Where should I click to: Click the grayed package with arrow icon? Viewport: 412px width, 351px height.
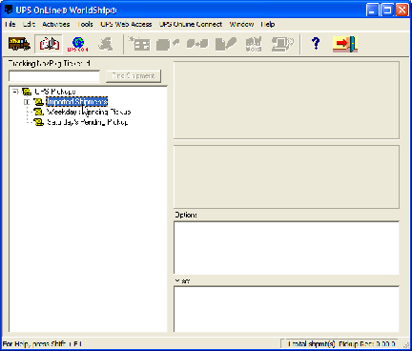pyautogui.click(x=168, y=44)
